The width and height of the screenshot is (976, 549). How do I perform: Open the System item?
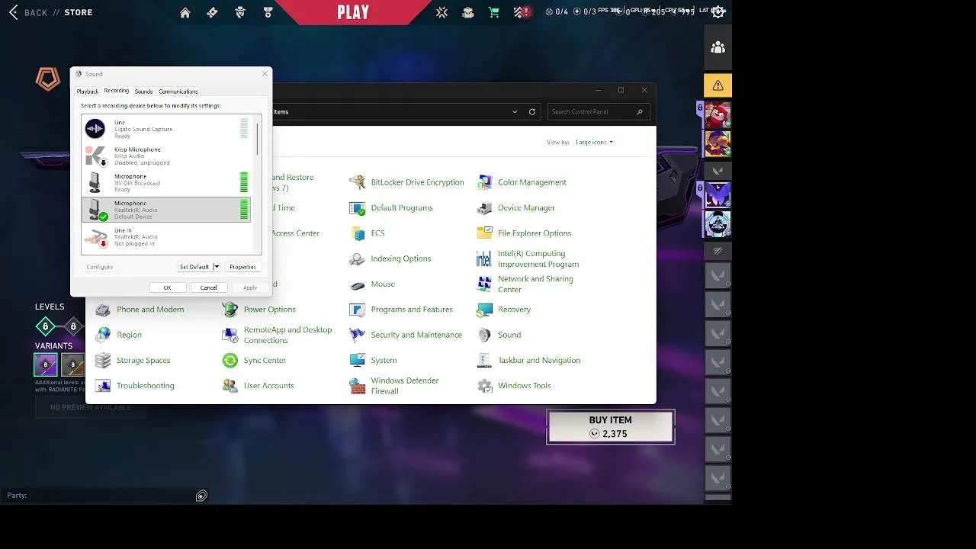coord(384,360)
